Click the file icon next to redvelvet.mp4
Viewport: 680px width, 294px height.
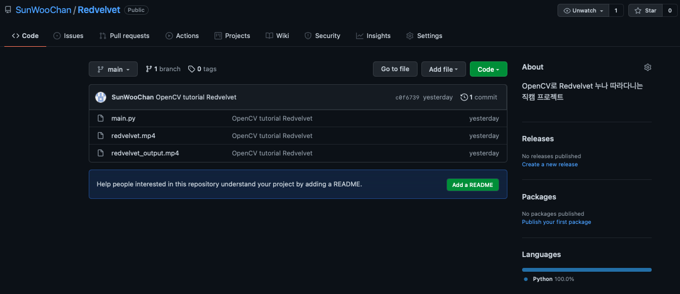[100, 136]
